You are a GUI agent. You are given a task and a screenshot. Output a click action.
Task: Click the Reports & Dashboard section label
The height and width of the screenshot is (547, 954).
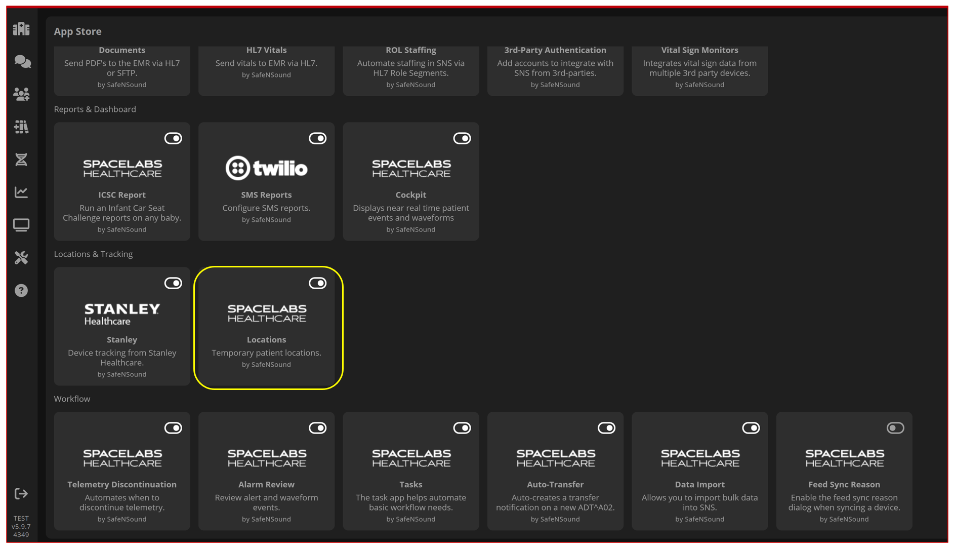tap(95, 109)
